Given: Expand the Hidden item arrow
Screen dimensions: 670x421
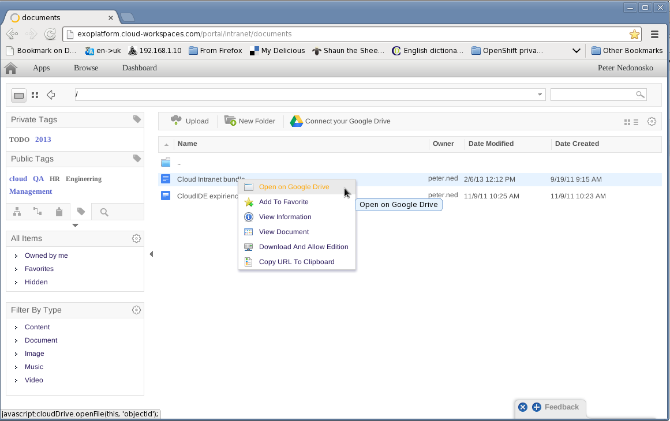Looking at the screenshot, I should 16,282.
